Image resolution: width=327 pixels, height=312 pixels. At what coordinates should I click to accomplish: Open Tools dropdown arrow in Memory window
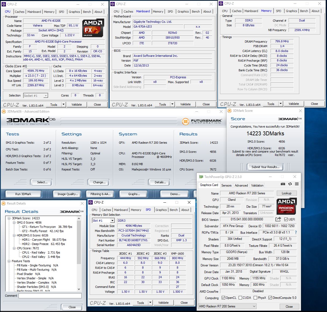(x=281, y=104)
